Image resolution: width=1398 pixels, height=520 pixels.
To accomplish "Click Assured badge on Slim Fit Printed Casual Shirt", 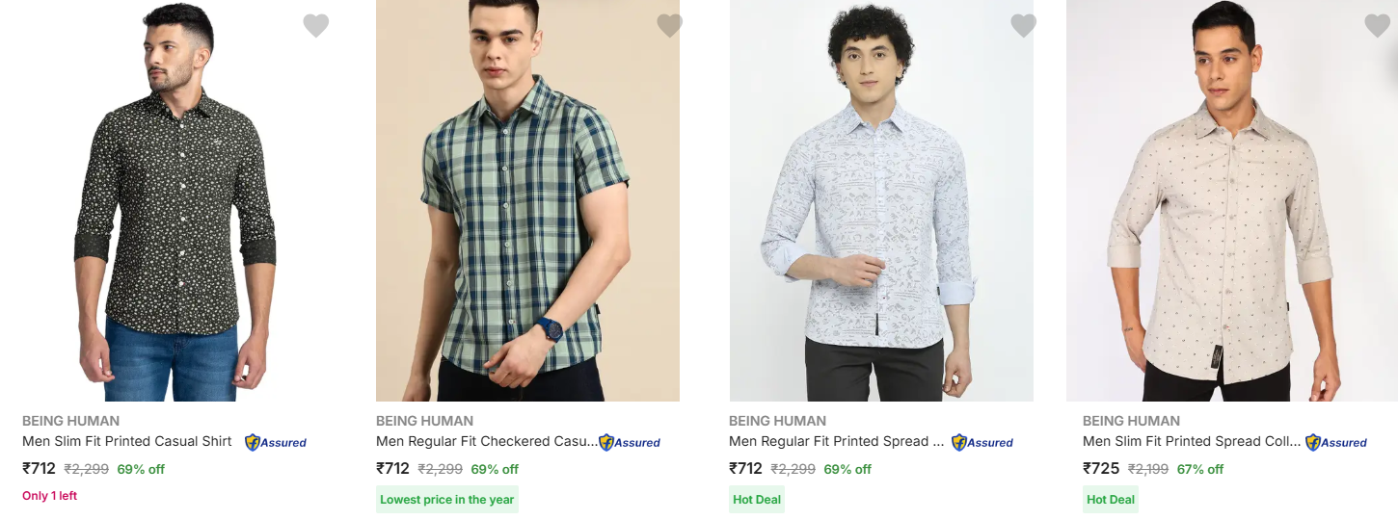I will [276, 443].
